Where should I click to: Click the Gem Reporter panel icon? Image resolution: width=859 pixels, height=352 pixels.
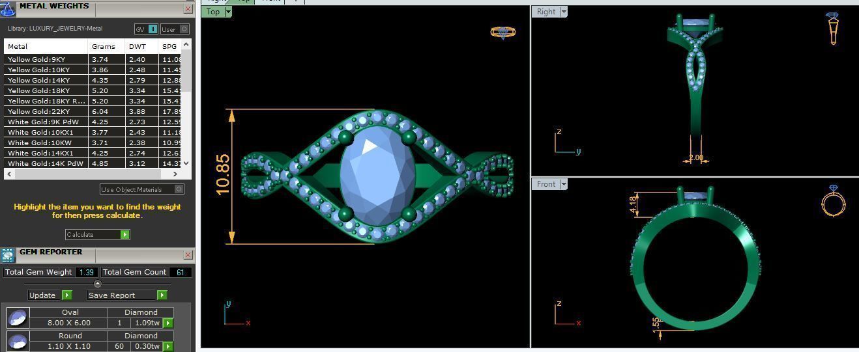8,255
